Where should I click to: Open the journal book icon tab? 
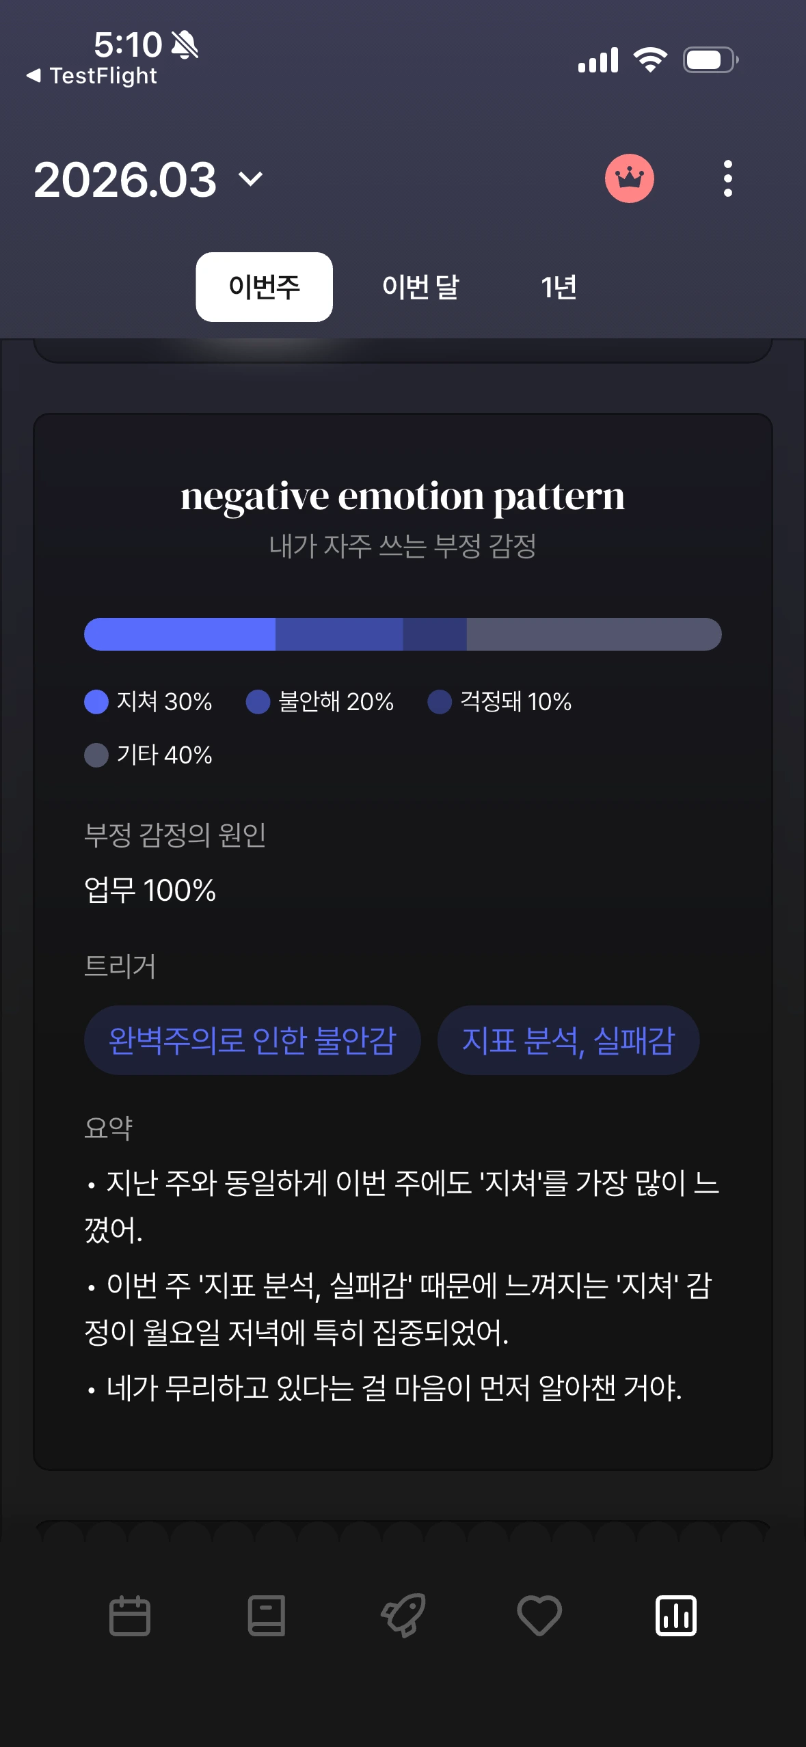(266, 1616)
